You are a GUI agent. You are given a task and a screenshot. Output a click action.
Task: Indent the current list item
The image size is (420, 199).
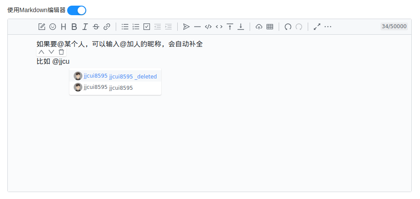click(x=168, y=26)
